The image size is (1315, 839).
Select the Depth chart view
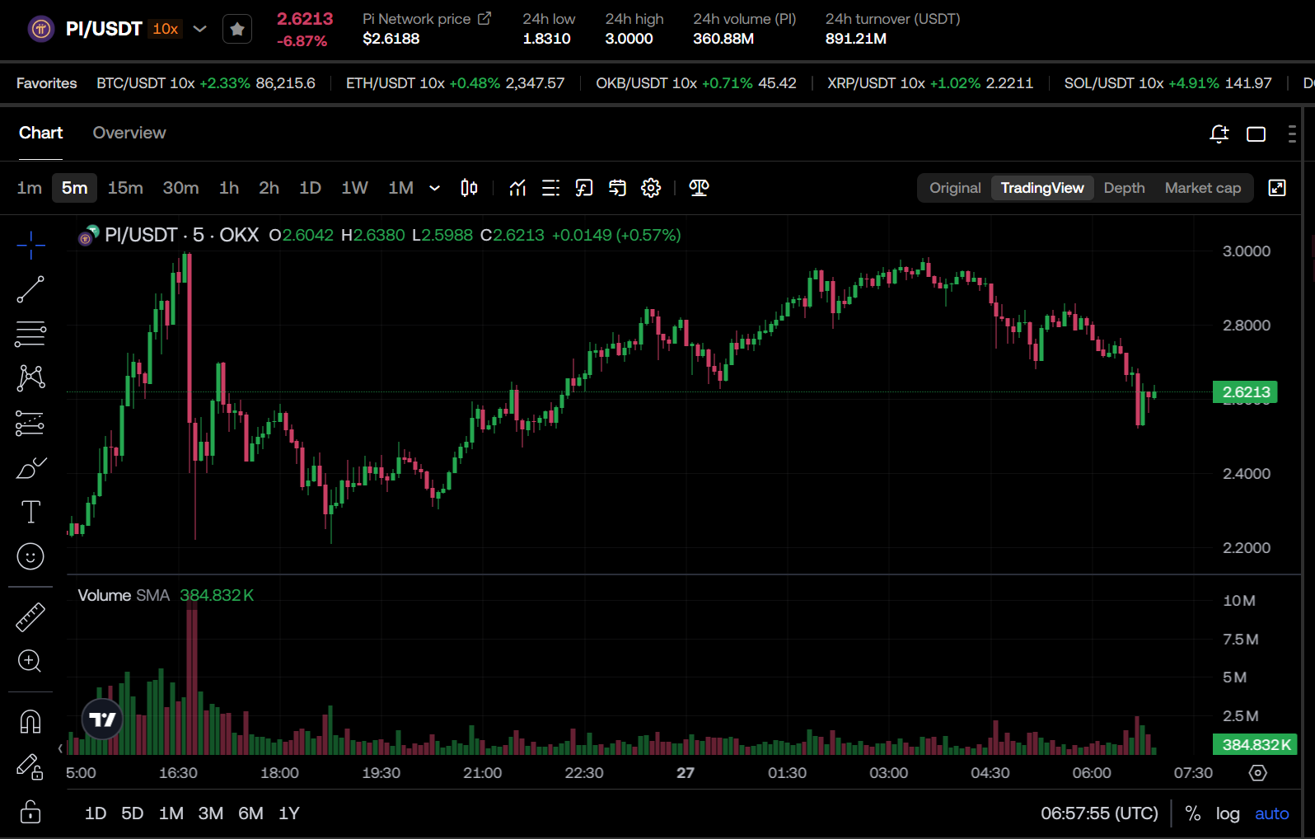(1124, 188)
